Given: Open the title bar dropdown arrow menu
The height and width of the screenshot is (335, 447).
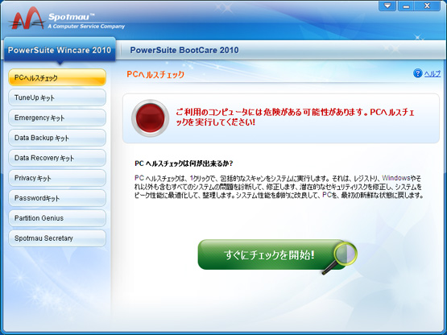Looking at the screenshot, I should click(387, 6).
